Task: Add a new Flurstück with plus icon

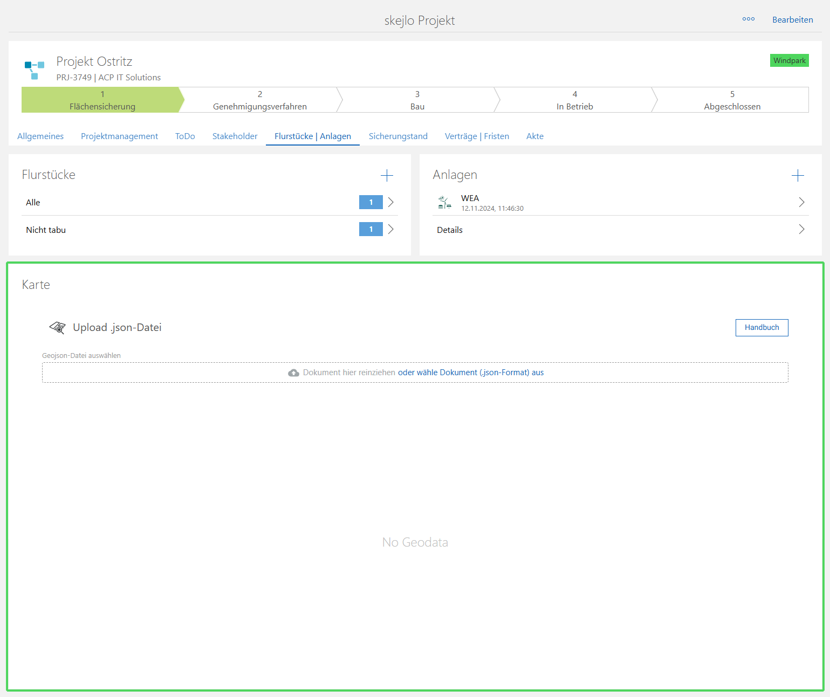Action: pos(387,175)
